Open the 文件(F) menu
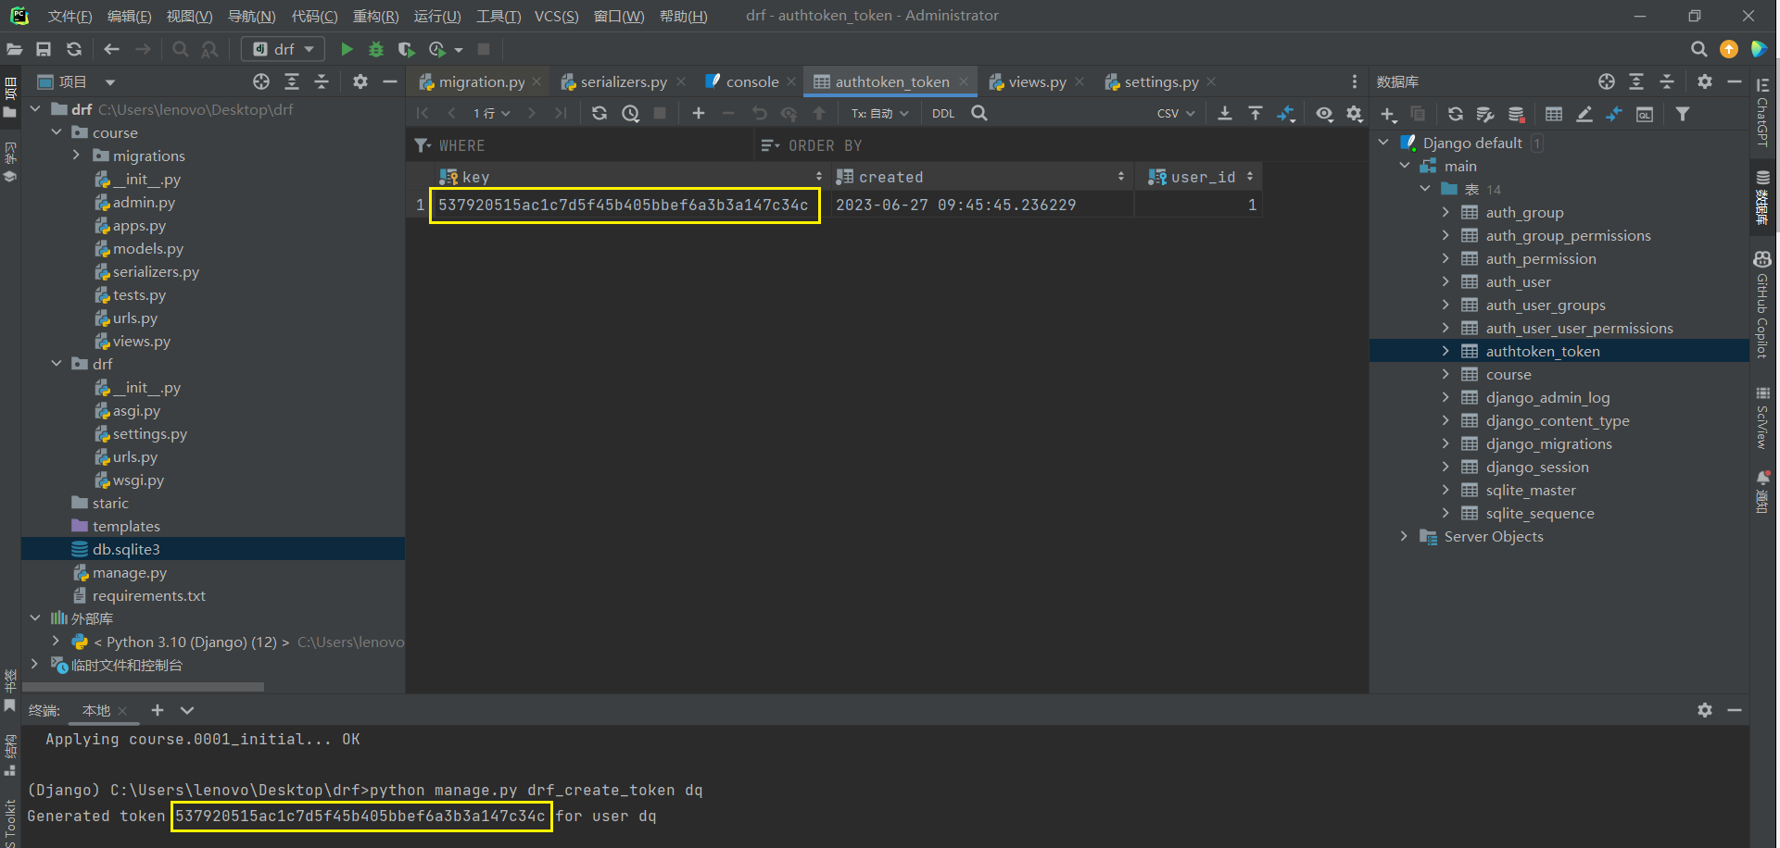Screen dimensions: 1780x848 pyautogui.click(x=70, y=16)
